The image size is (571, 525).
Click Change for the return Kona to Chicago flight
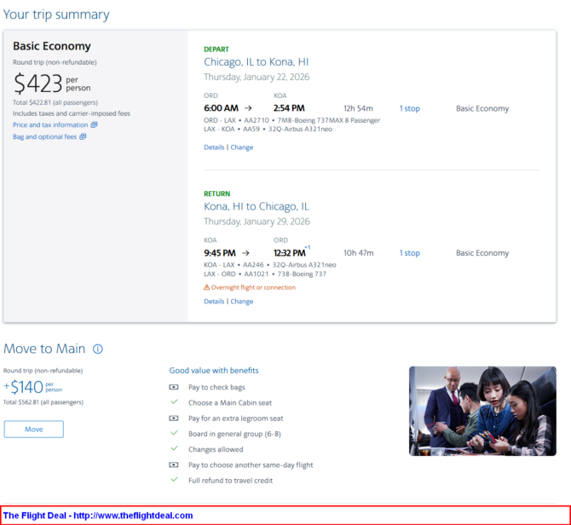(x=242, y=301)
